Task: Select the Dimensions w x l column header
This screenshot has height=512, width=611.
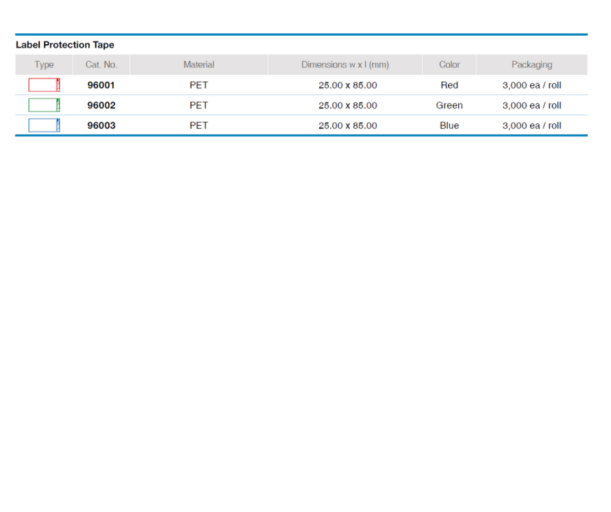Action: coord(345,65)
